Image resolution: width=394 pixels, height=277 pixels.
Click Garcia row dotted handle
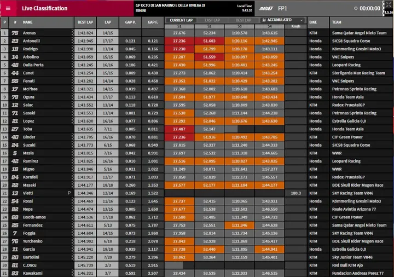73,249
